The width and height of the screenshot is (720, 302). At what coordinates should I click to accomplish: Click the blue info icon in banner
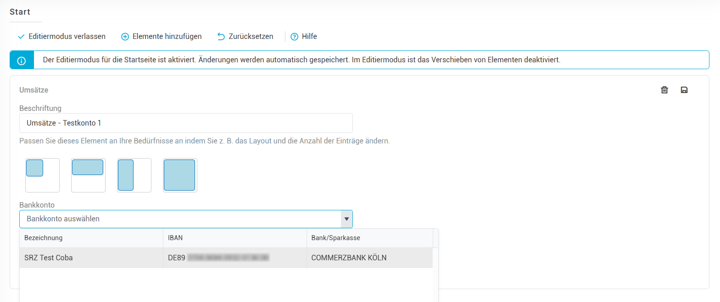pos(22,60)
